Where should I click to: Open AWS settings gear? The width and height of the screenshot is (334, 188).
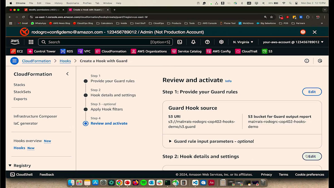coord(221,42)
